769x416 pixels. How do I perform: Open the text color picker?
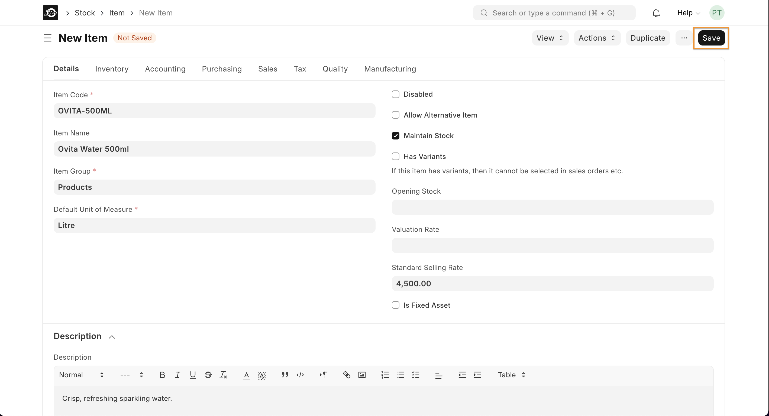click(x=246, y=375)
